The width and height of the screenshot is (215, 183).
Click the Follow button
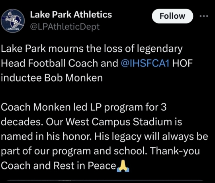(x=172, y=16)
